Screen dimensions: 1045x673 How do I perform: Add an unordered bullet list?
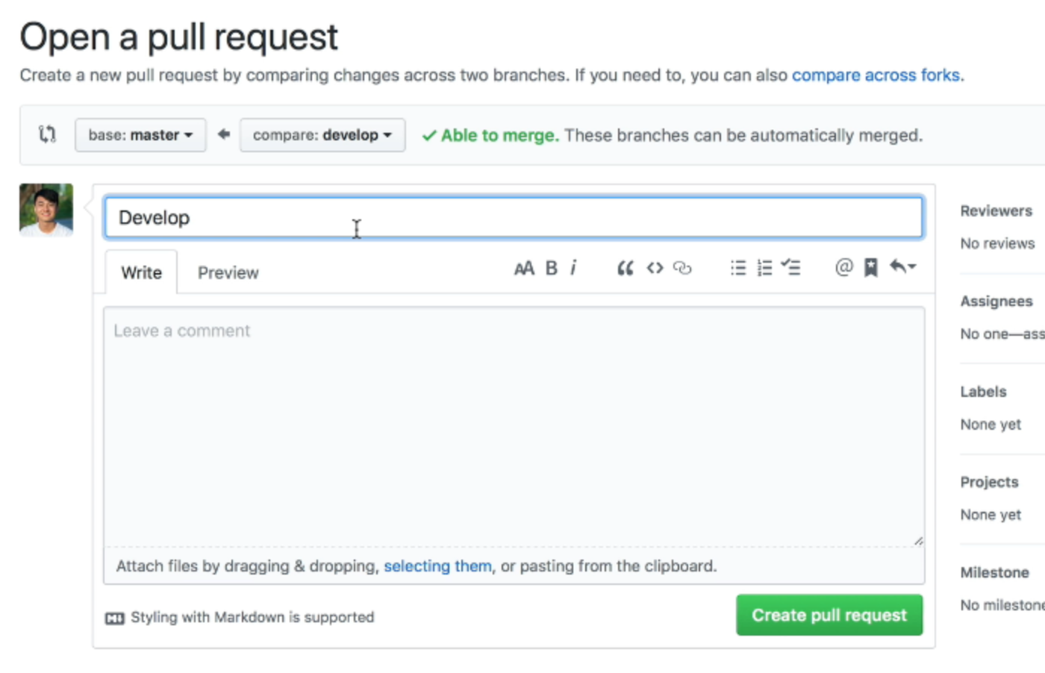tap(737, 268)
